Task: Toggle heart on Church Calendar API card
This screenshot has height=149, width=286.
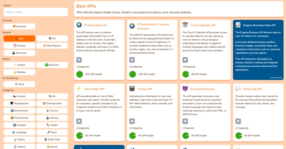Action: coord(185,60)
